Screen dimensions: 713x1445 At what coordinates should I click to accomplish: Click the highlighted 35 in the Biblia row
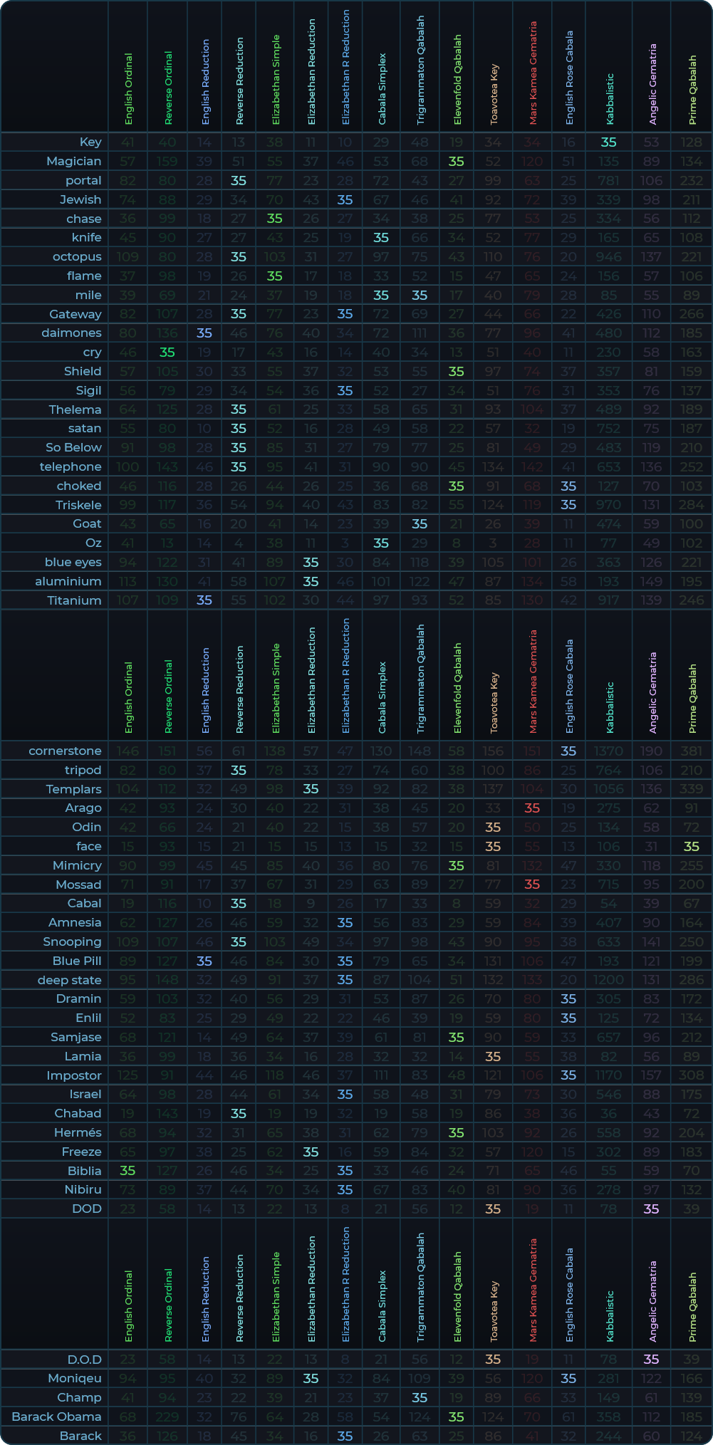[x=127, y=1171]
